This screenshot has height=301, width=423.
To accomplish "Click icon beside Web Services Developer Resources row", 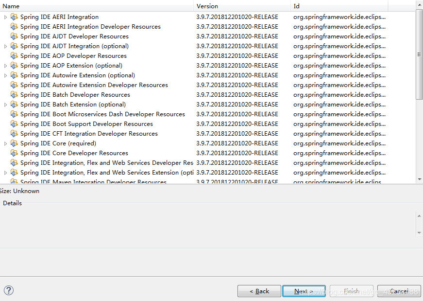I will click(x=14, y=163).
